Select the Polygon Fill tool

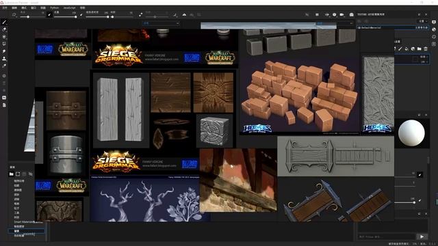[4, 44]
